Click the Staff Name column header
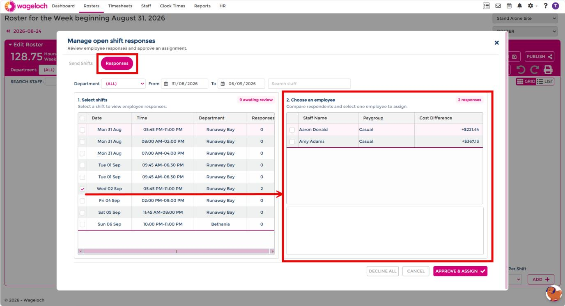 click(x=328, y=118)
